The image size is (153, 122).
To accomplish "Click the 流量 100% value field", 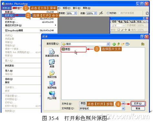I will 90,13.
